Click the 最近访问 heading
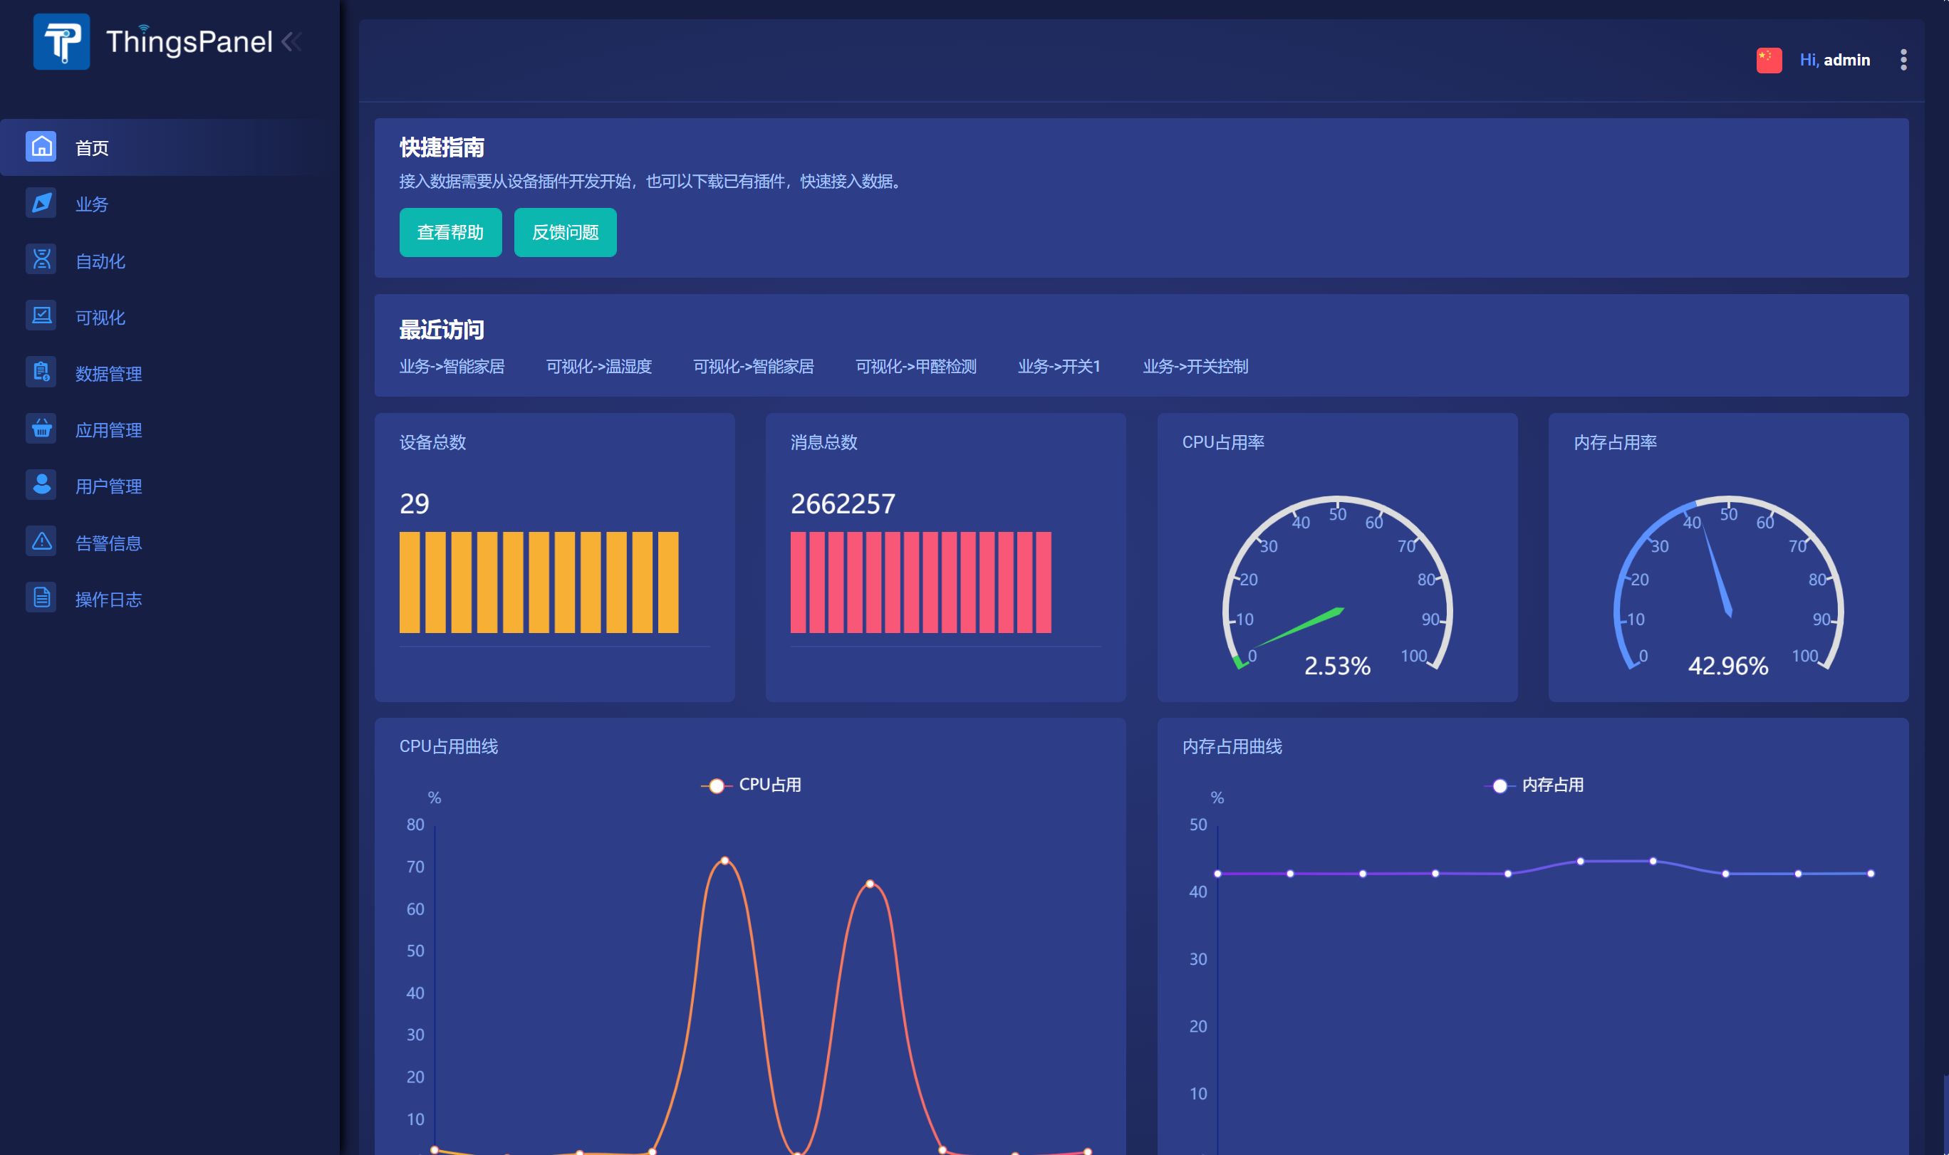This screenshot has height=1155, width=1949. pos(442,330)
